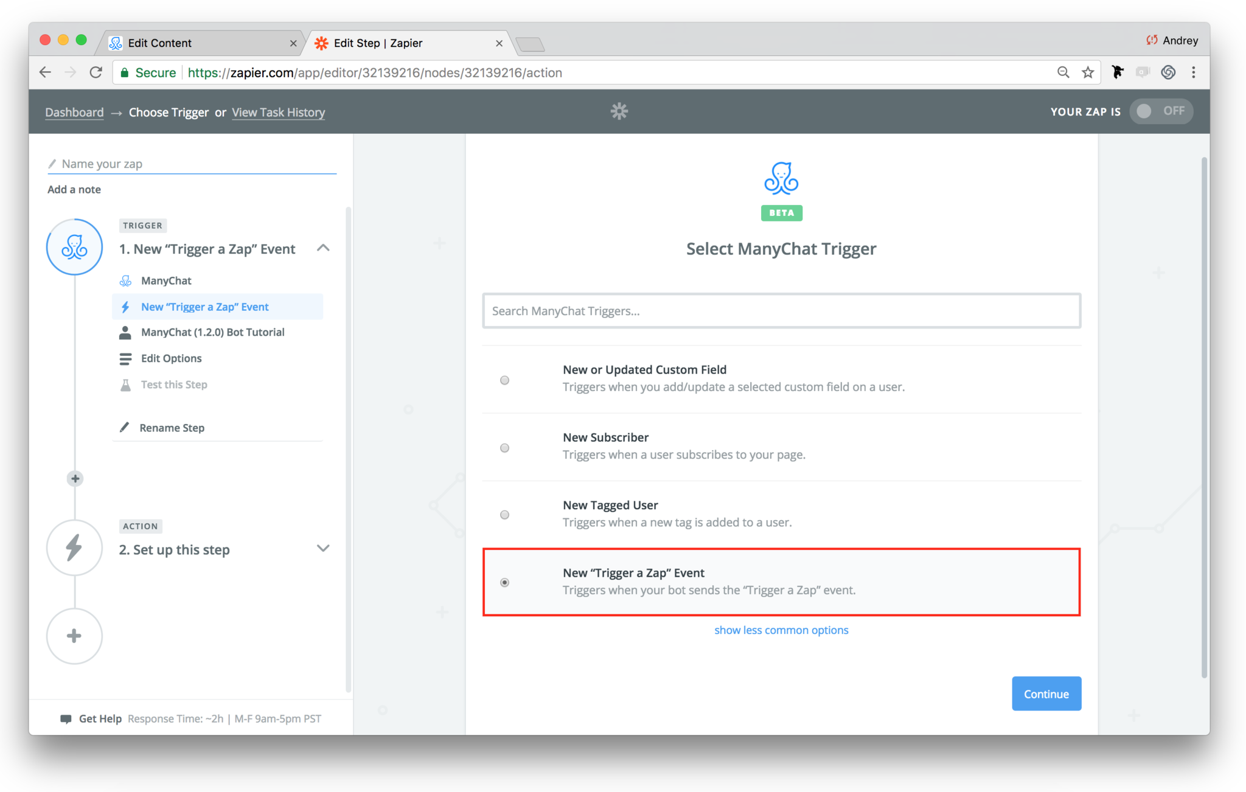Image resolution: width=1246 pixels, height=792 pixels.
Task: Bookmark this page with the star icon
Action: coord(1088,72)
